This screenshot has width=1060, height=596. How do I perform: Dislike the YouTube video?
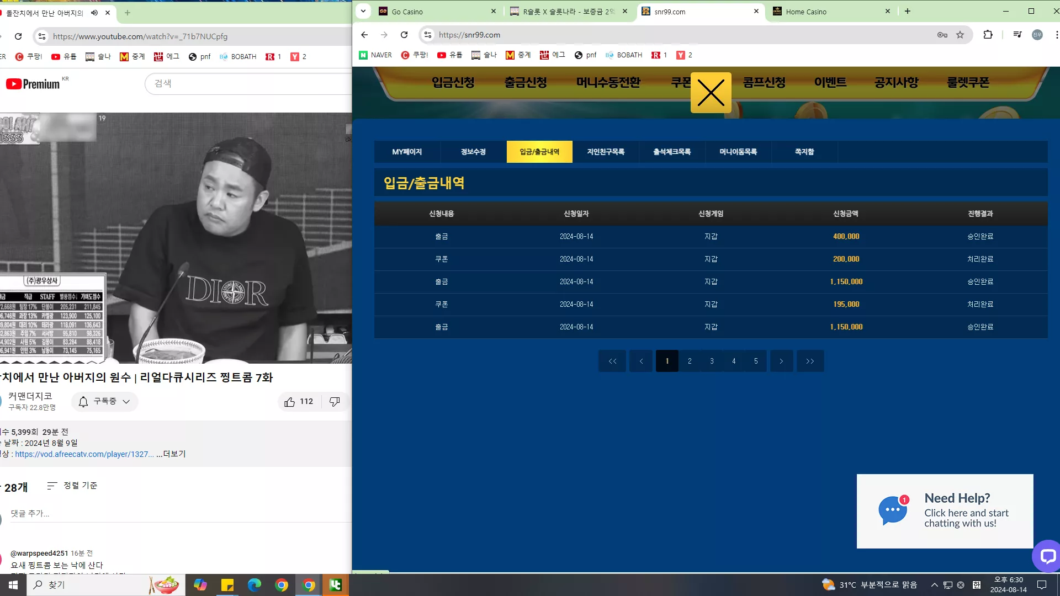point(335,402)
